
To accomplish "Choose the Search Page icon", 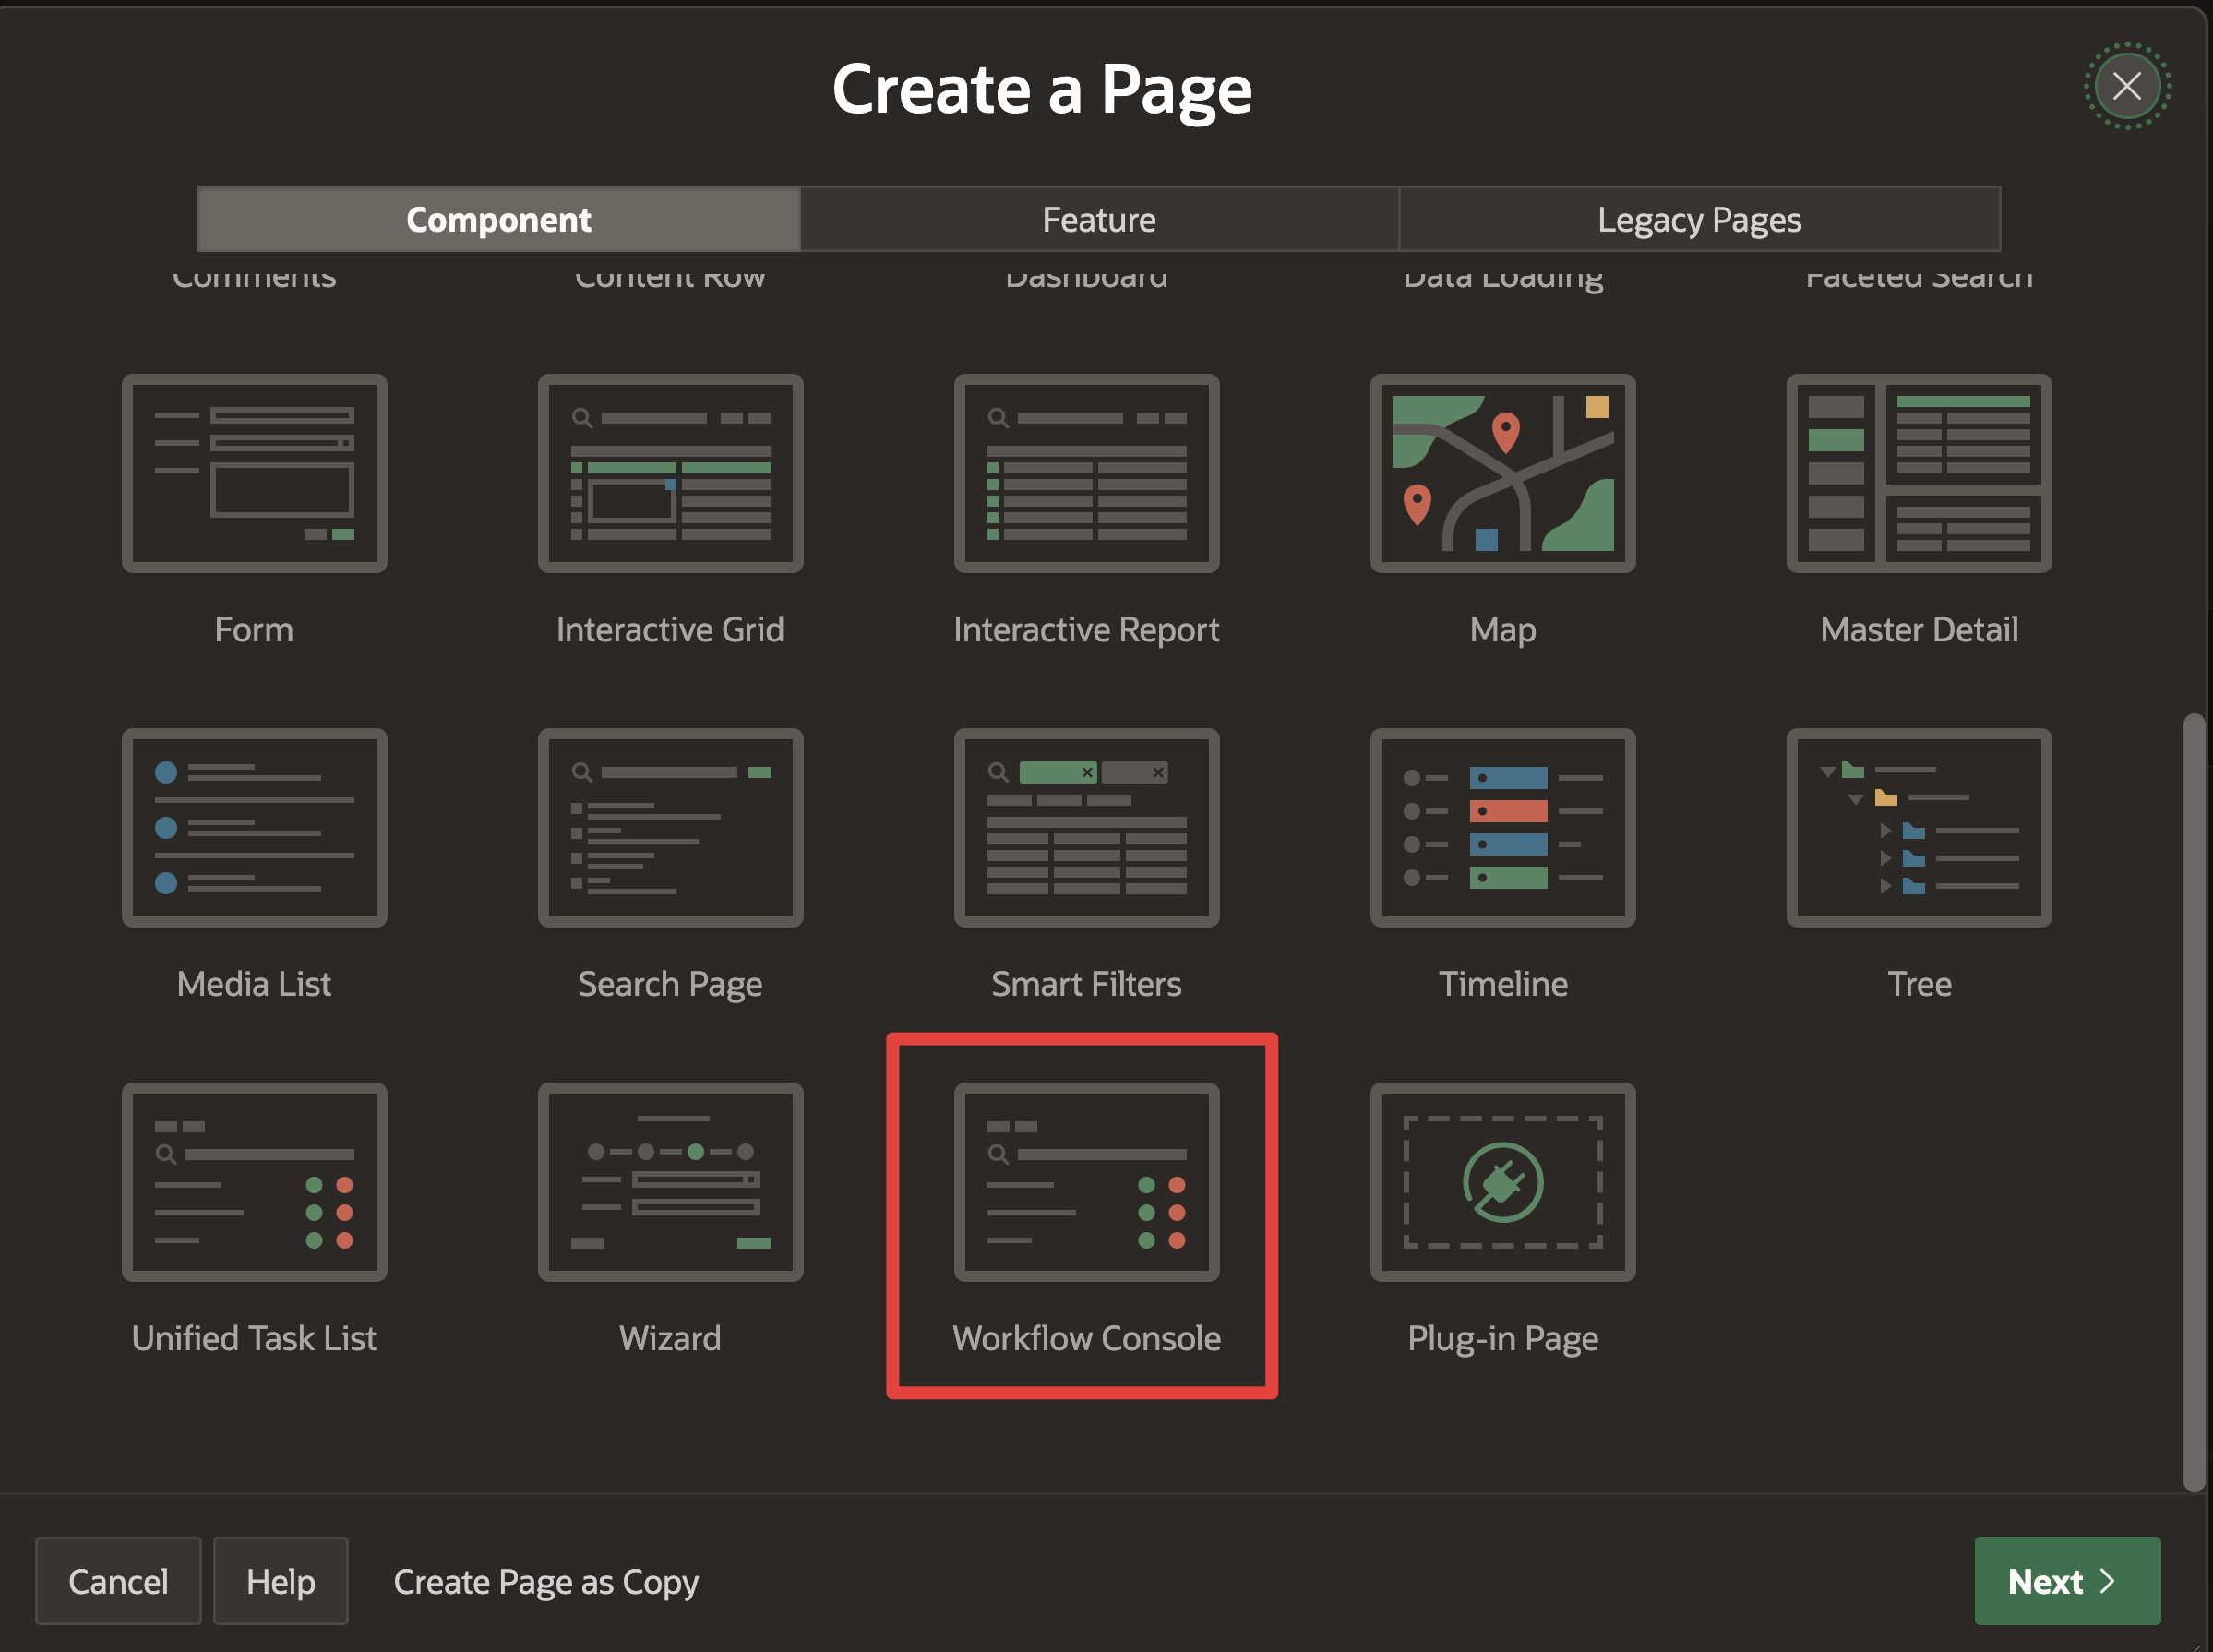I will tap(670, 828).
